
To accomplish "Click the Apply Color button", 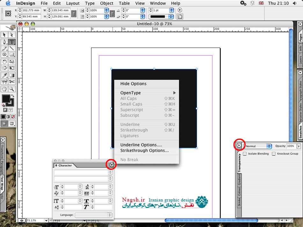I will (x=3, y=117).
